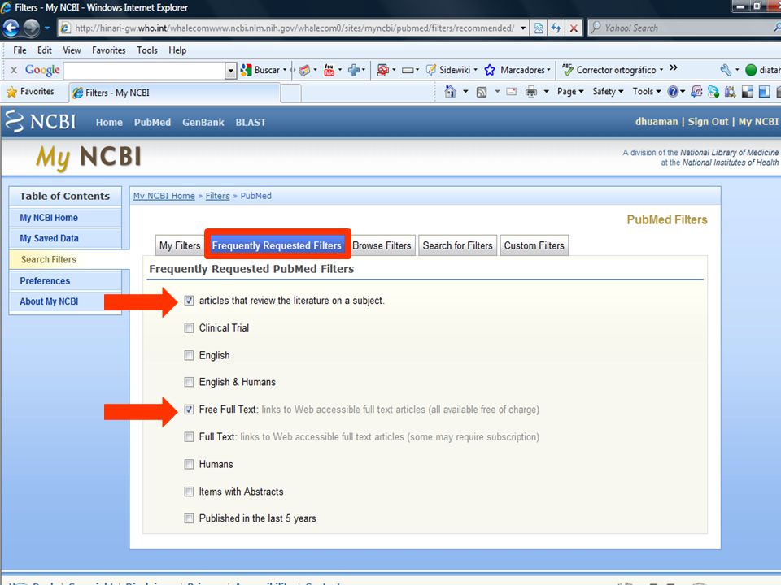Screen dimensions: 781x585
Task: Click the popup blocker icon in Google toolbar
Action: (x=382, y=70)
